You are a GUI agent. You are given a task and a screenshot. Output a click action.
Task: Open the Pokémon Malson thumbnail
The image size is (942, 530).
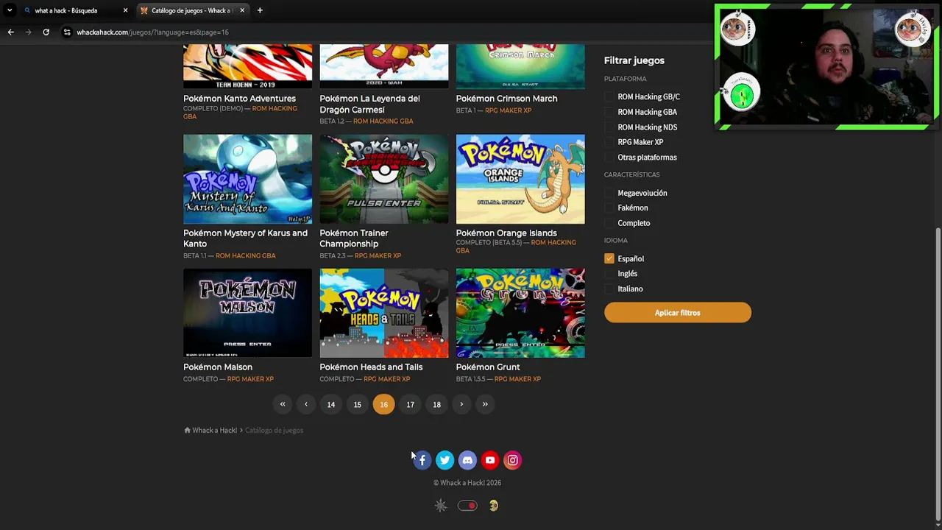point(247,313)
